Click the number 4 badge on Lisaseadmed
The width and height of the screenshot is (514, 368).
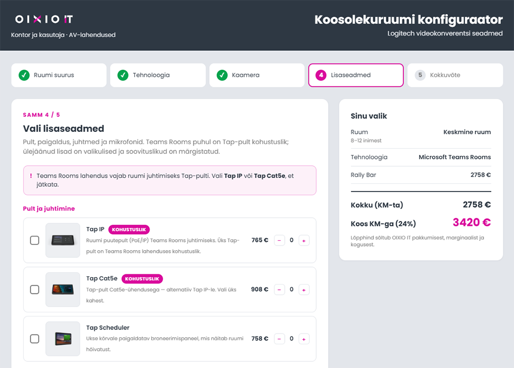pos(321,75)
